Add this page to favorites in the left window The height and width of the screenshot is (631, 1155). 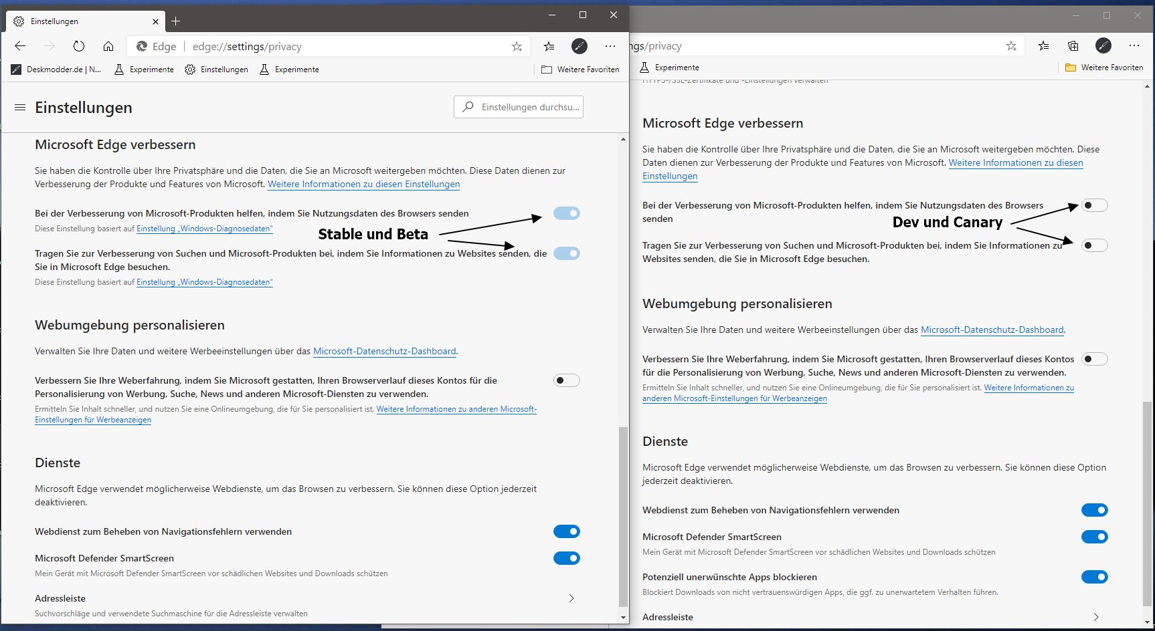tap(517, 46)
